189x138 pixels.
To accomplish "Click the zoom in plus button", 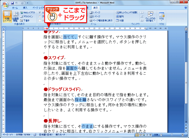I will 183,135.
